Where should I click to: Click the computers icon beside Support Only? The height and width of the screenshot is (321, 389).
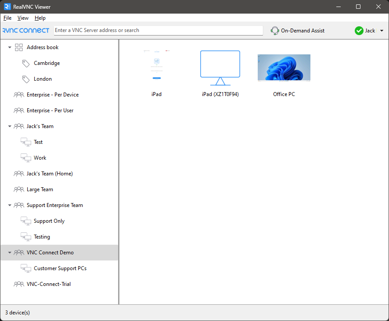(x=26, y=221)
